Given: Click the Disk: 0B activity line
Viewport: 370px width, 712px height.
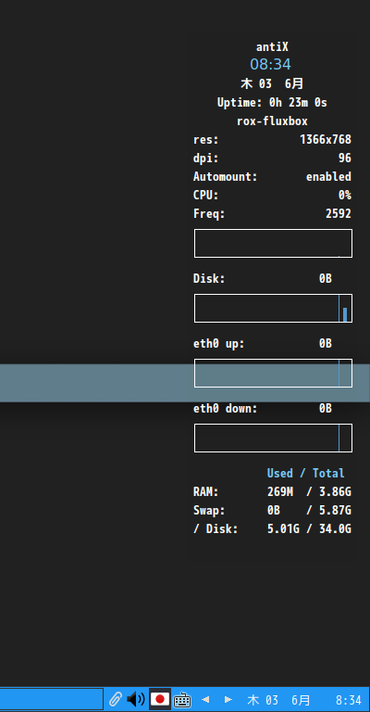Looking at the screenshot, I should click(x=263, y=278).
